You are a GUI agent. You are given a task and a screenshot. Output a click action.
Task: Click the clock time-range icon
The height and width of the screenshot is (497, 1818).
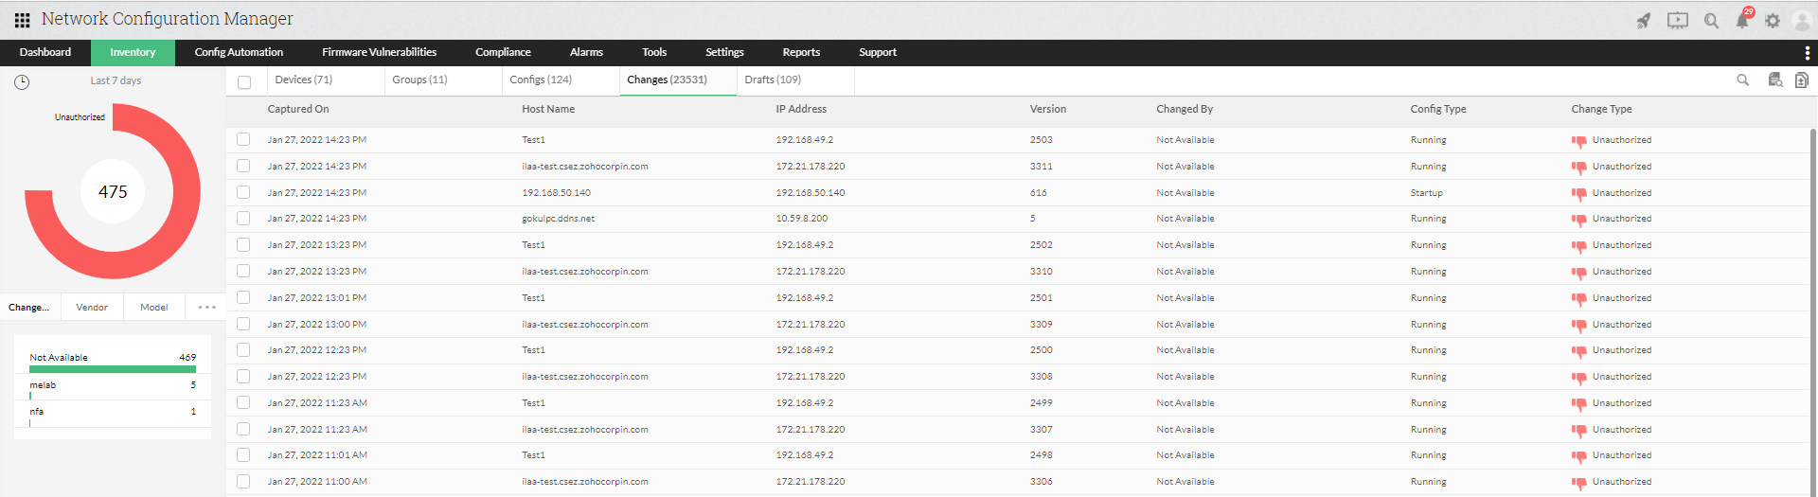point(22,82)
